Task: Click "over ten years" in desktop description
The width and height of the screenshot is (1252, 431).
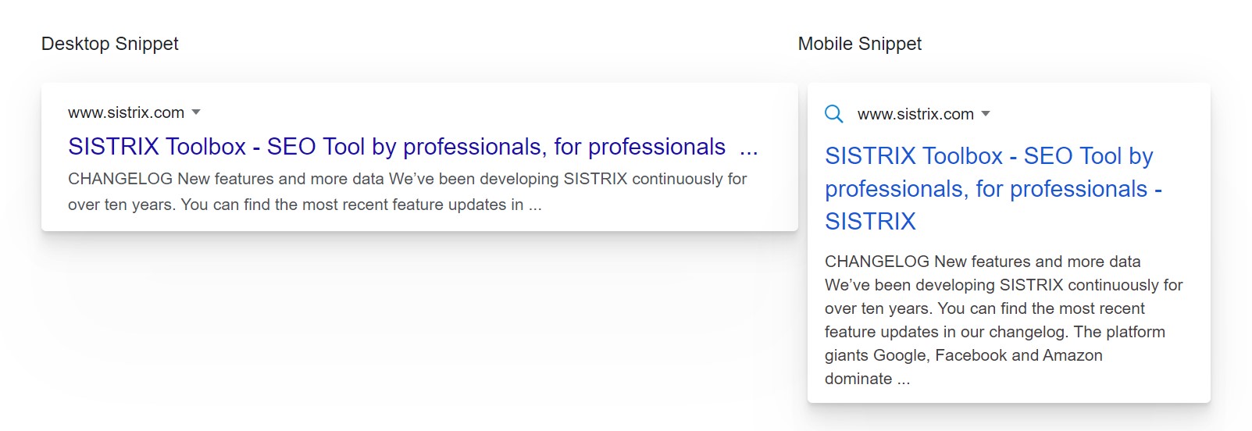Action: click(x=120, y=205)
